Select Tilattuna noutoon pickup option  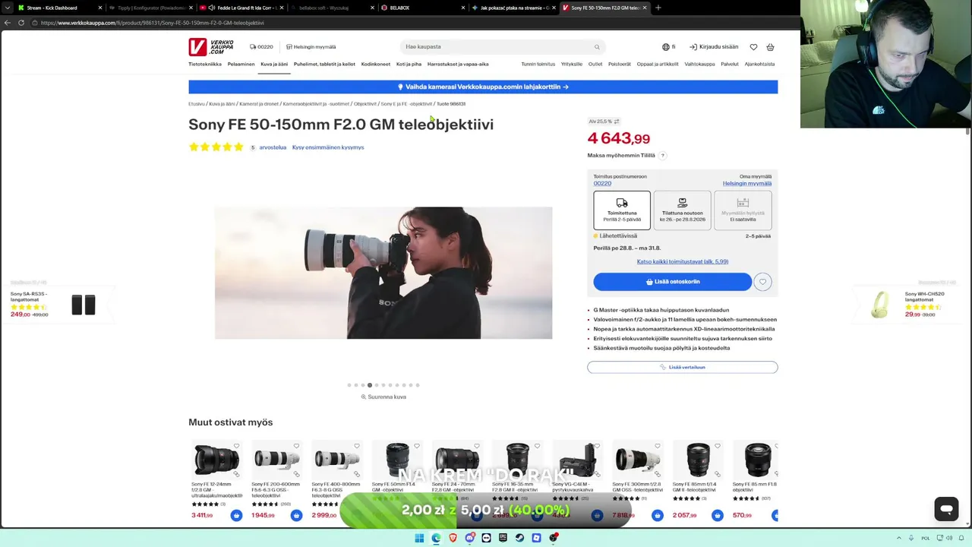(682, 210)
